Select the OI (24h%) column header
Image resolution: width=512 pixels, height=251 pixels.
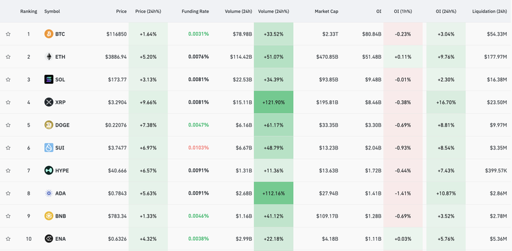[x=446, y=11]
